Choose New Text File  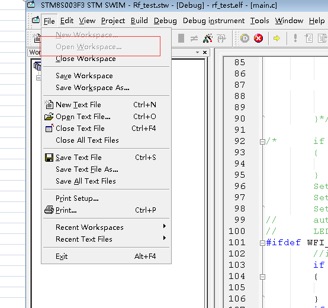(106, 105)
